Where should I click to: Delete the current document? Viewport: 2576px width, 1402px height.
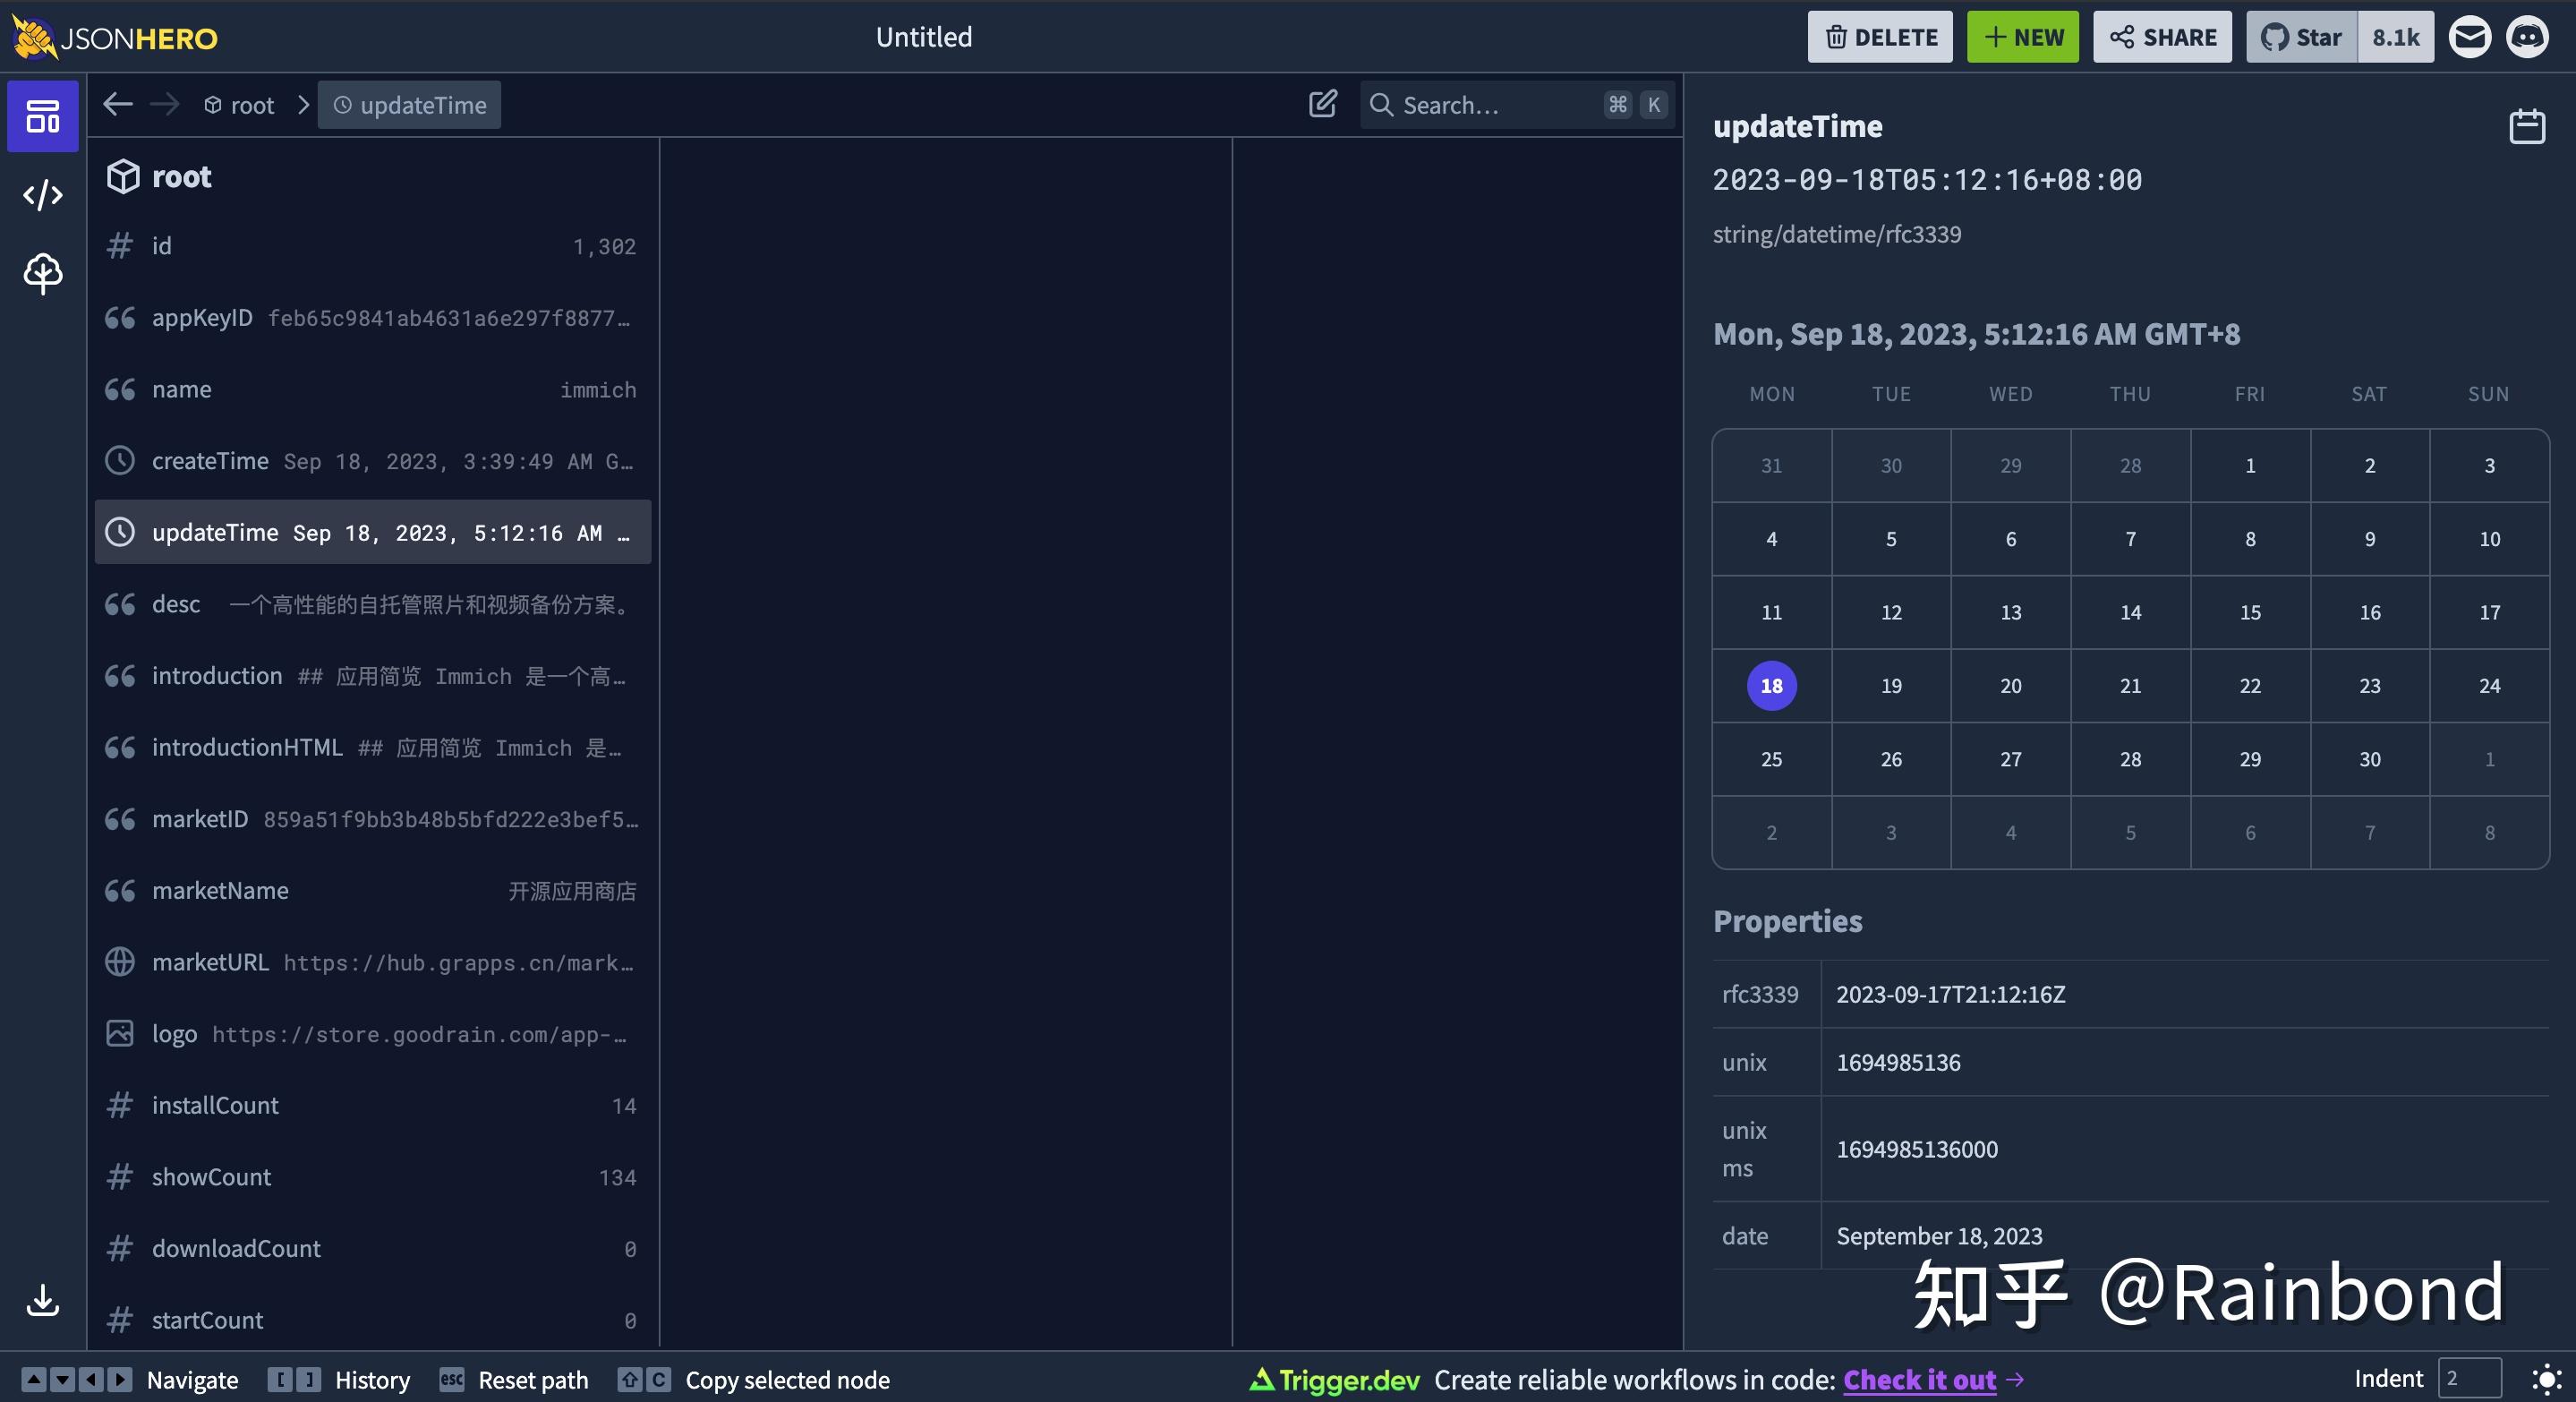pyautogui.click(x=1879, y=37)
